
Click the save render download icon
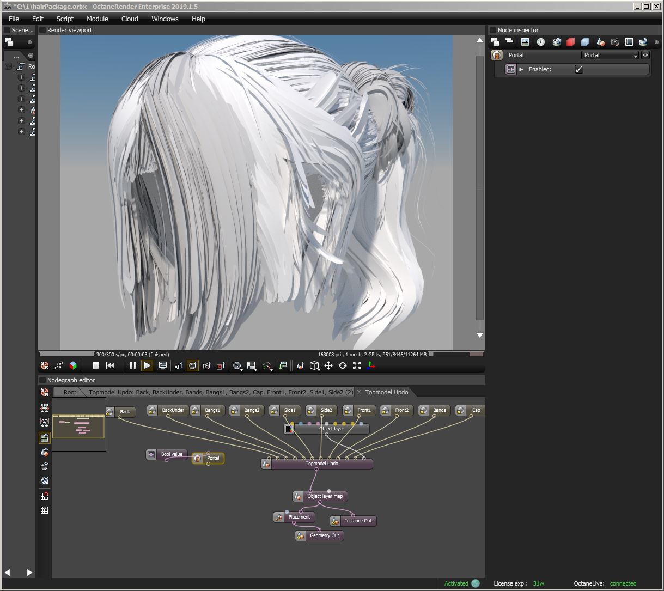[x=283, y=366]
